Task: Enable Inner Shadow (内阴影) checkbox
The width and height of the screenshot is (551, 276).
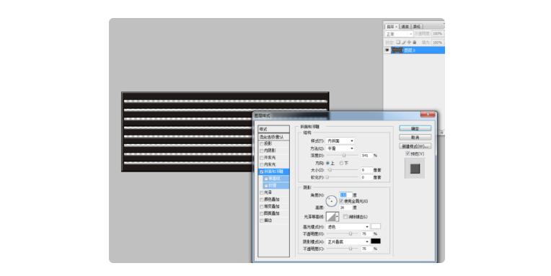Action: [262, 151]
